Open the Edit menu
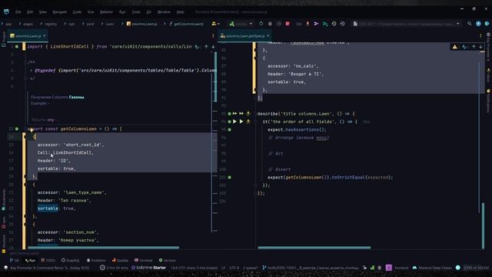492x277 pixels. (30, 12)
